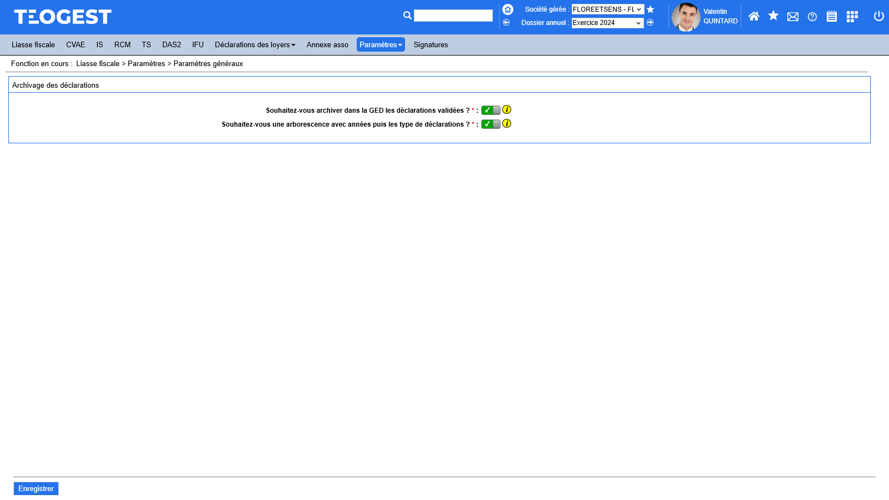Open the calendar icon
Image resolution: width=889 pixels, height=500 pixels.
pos(832,17)
